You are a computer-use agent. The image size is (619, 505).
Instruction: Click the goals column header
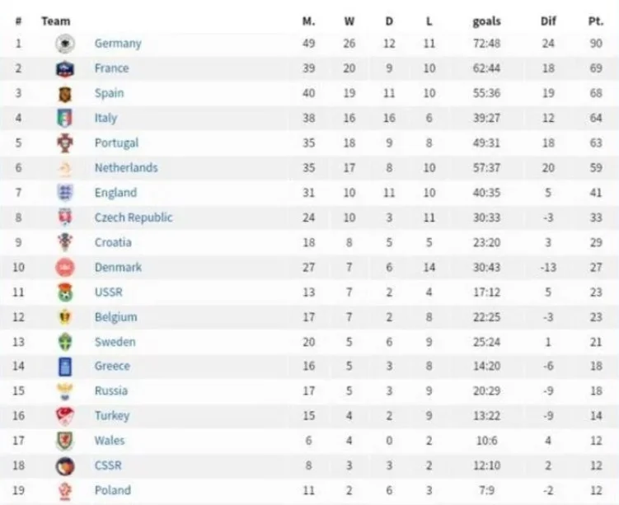pyautogui.click(x=486, y=21)
